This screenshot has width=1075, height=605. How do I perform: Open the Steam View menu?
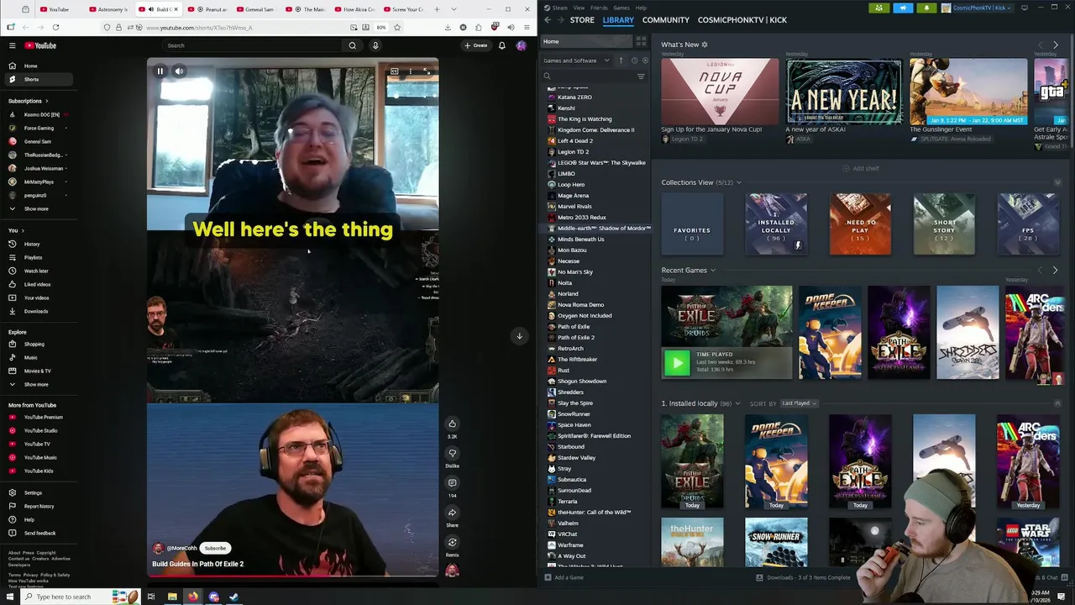click(579, 8)
